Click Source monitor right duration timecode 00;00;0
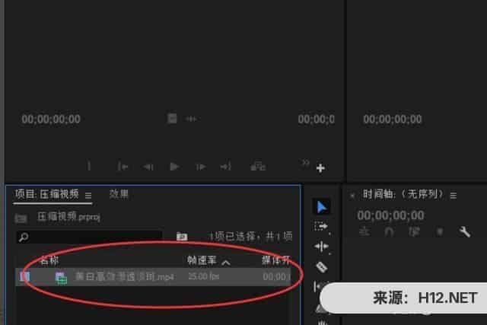 coord(317,119)
